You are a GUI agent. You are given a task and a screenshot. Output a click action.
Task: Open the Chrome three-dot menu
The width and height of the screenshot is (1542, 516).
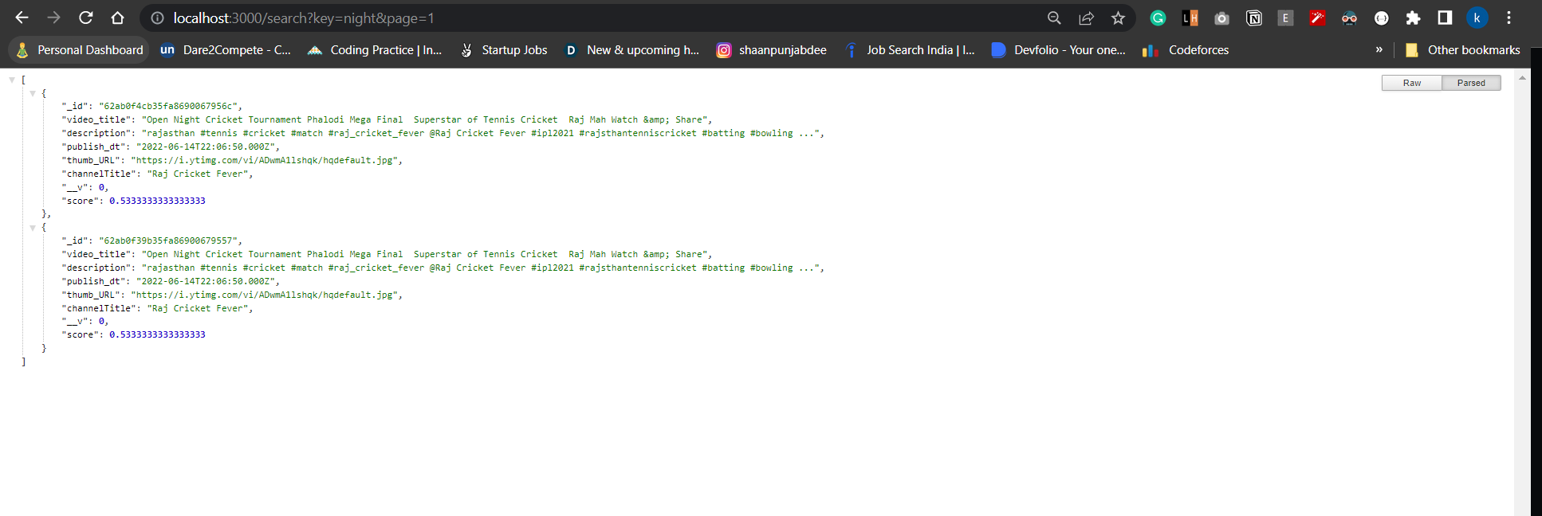(x=1509, y=18)
